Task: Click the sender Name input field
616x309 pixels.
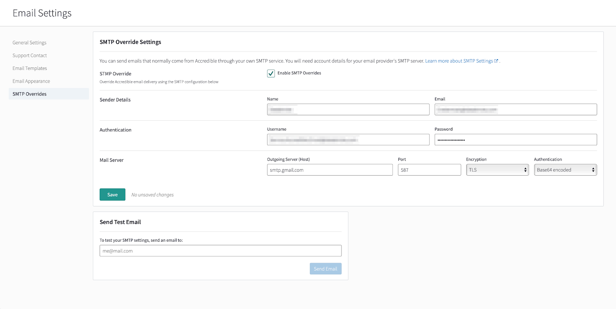Action: pyautogui.click(x=348, y=110)
